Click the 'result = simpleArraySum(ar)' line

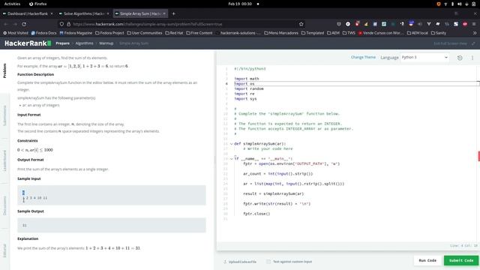point(273,193)
